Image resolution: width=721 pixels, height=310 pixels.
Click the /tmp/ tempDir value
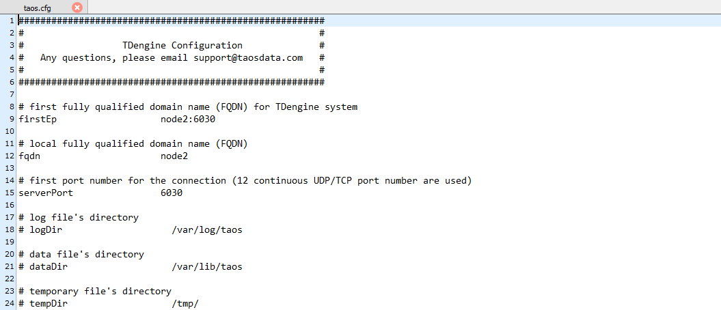pos(185,304)
